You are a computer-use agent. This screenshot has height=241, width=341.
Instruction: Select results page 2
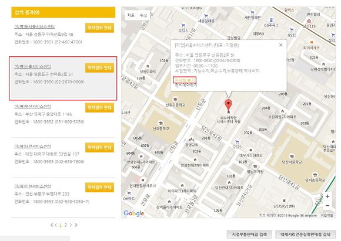tap(65, 225)
